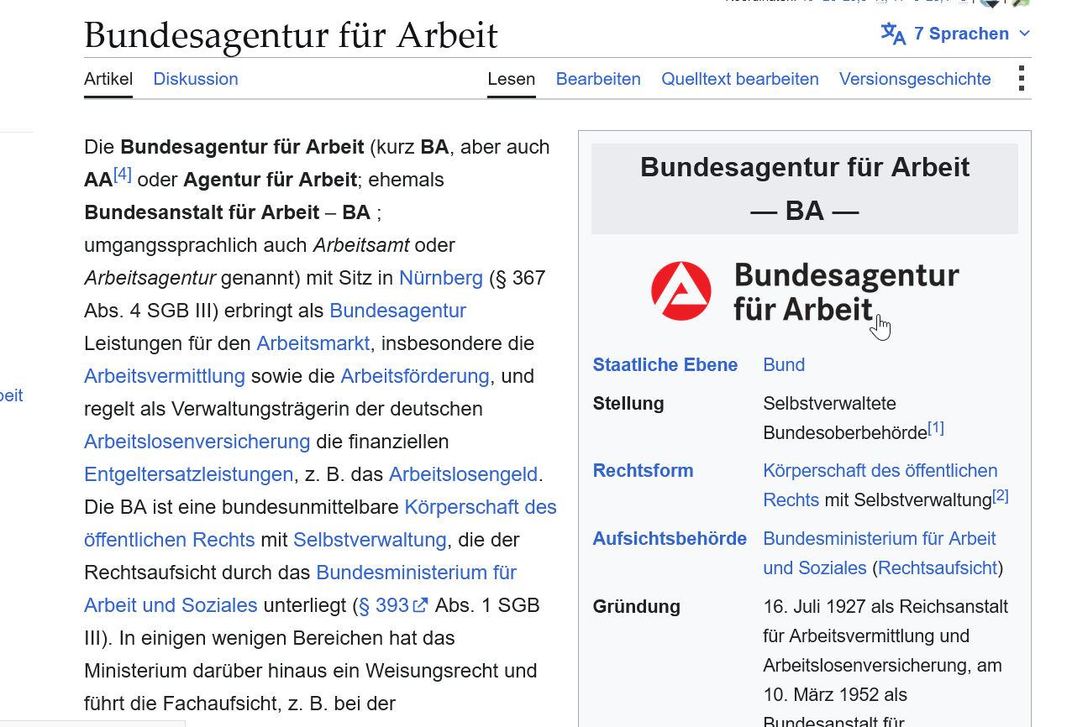Follow the Arbeitsvermittlung link
This screenshot has height=727, width=1072.
pos(165,376)
